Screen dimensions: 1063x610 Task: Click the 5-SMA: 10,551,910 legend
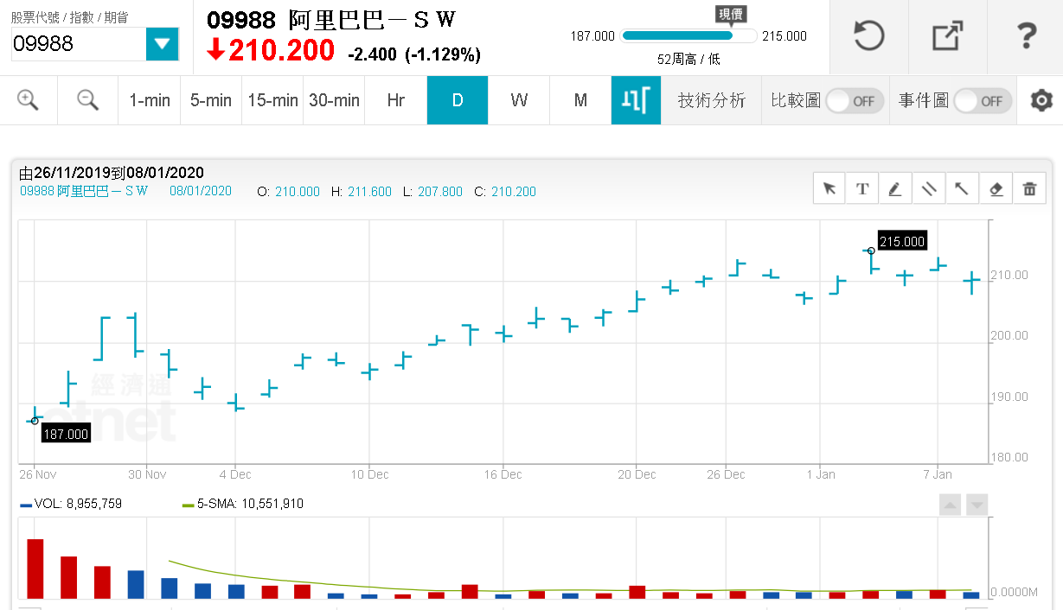coord(243,504)
